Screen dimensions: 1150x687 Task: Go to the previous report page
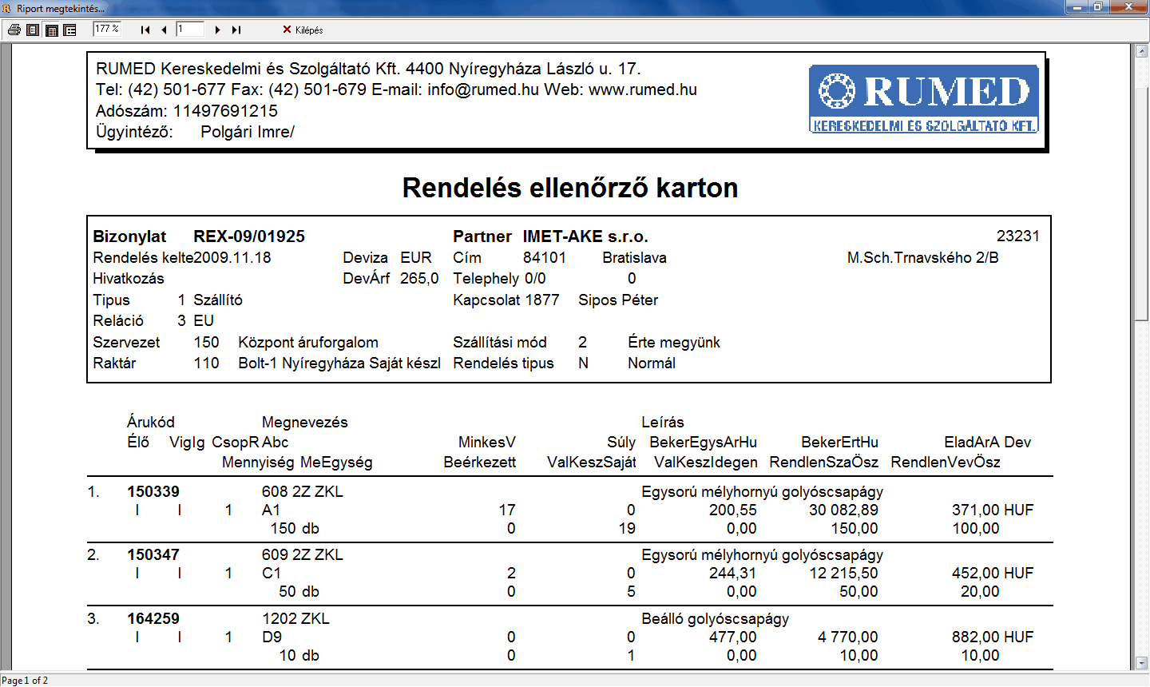click(x=164, y=30)
